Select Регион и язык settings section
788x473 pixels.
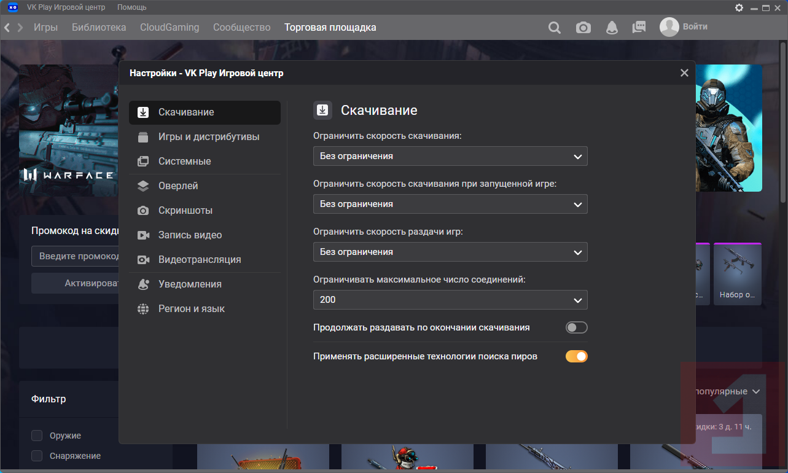205,309
